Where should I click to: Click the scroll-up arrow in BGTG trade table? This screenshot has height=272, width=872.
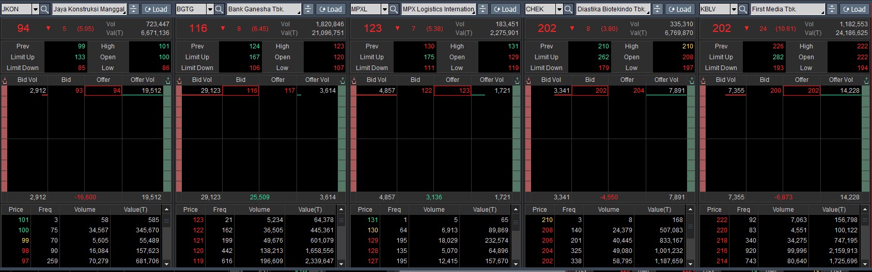click(341, 210)
